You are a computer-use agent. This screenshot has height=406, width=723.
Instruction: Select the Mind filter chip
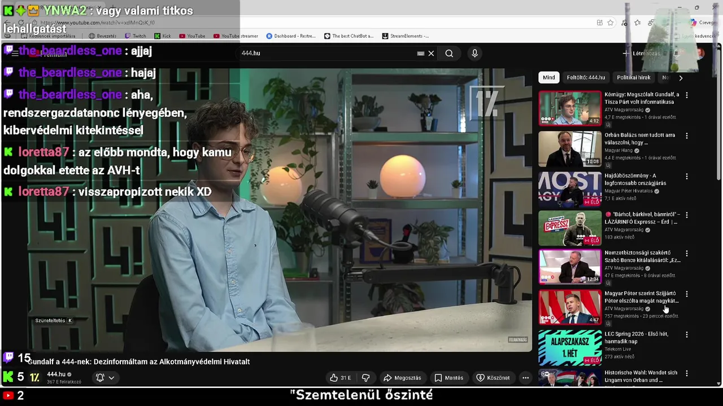click(x=549, y=77)
